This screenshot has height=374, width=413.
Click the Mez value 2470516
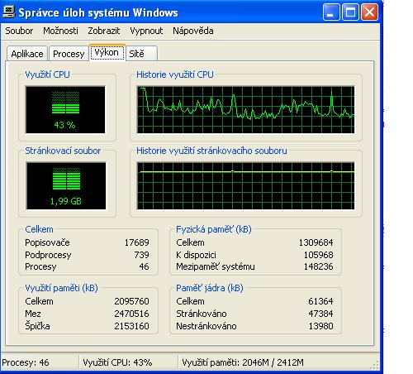tap(131, 314)
